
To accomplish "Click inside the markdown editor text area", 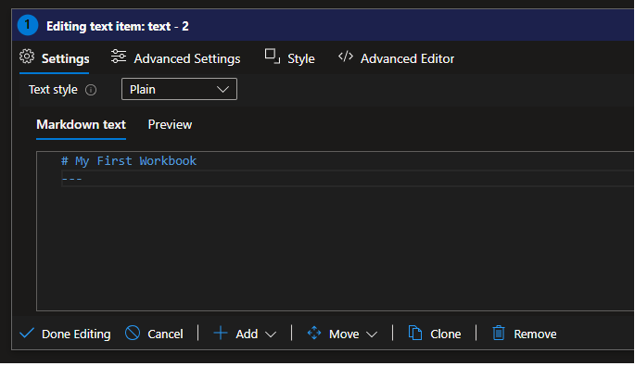I will tap(336, 231).
